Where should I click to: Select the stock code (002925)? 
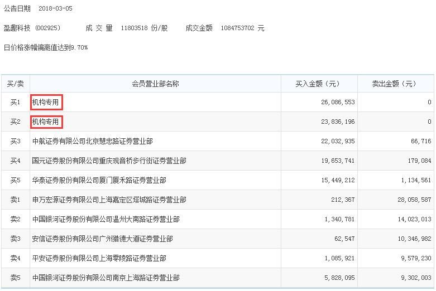(47, 28)
